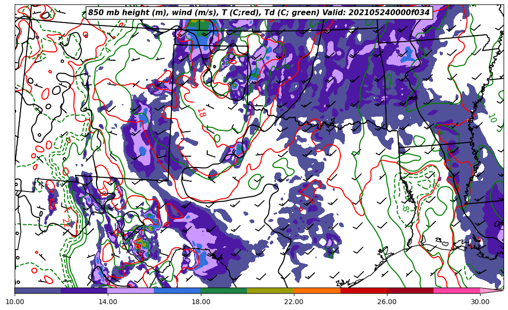Choose the orange 22–24 colorbar segment

pos(317,290)
